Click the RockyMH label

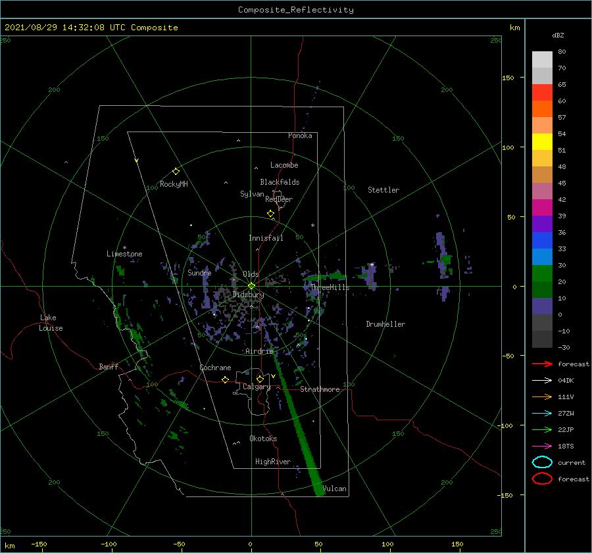pos(174,184)
